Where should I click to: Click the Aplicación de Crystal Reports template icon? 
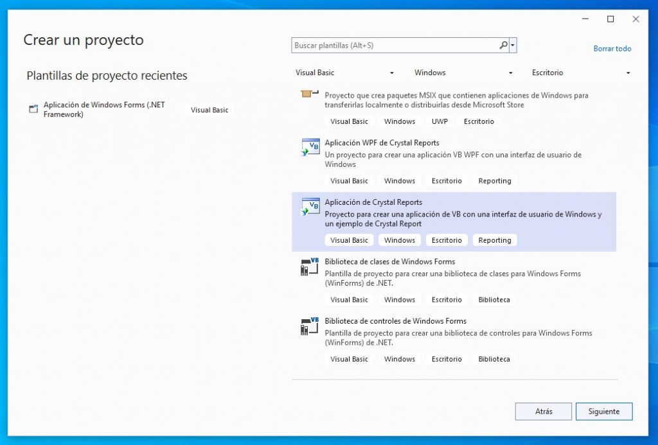tap(310, 207)
